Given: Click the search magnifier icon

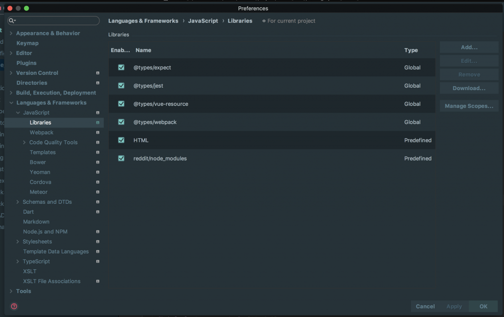Looking at the screenshot, I should click(x=12, y=21).
